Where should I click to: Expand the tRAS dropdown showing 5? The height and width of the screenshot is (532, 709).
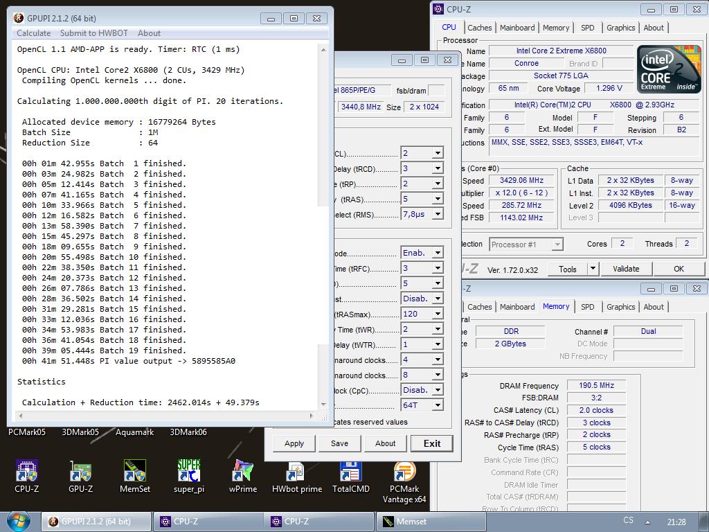pos(438,199)
